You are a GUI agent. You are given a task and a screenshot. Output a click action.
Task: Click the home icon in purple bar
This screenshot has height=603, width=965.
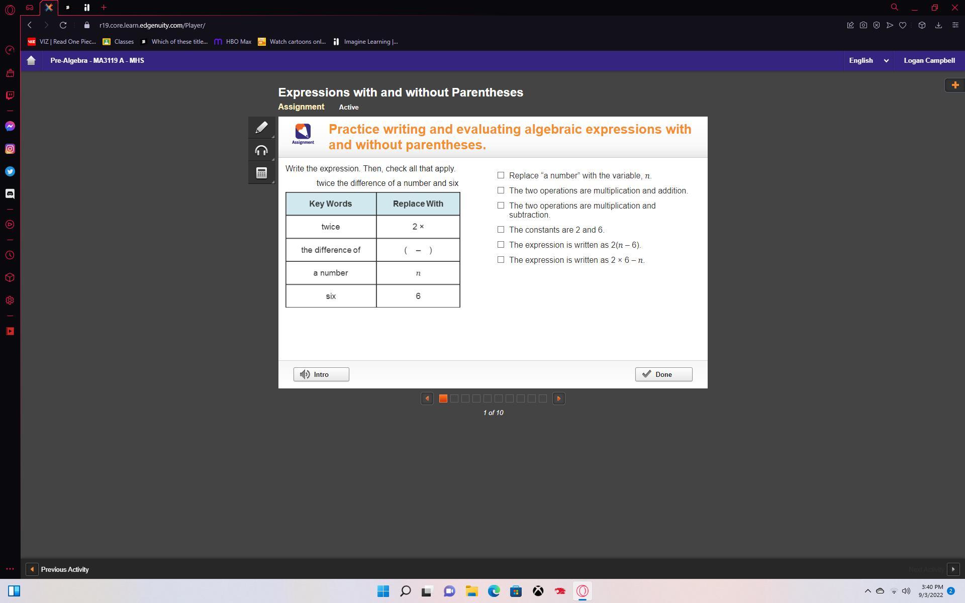click(31, 60)
